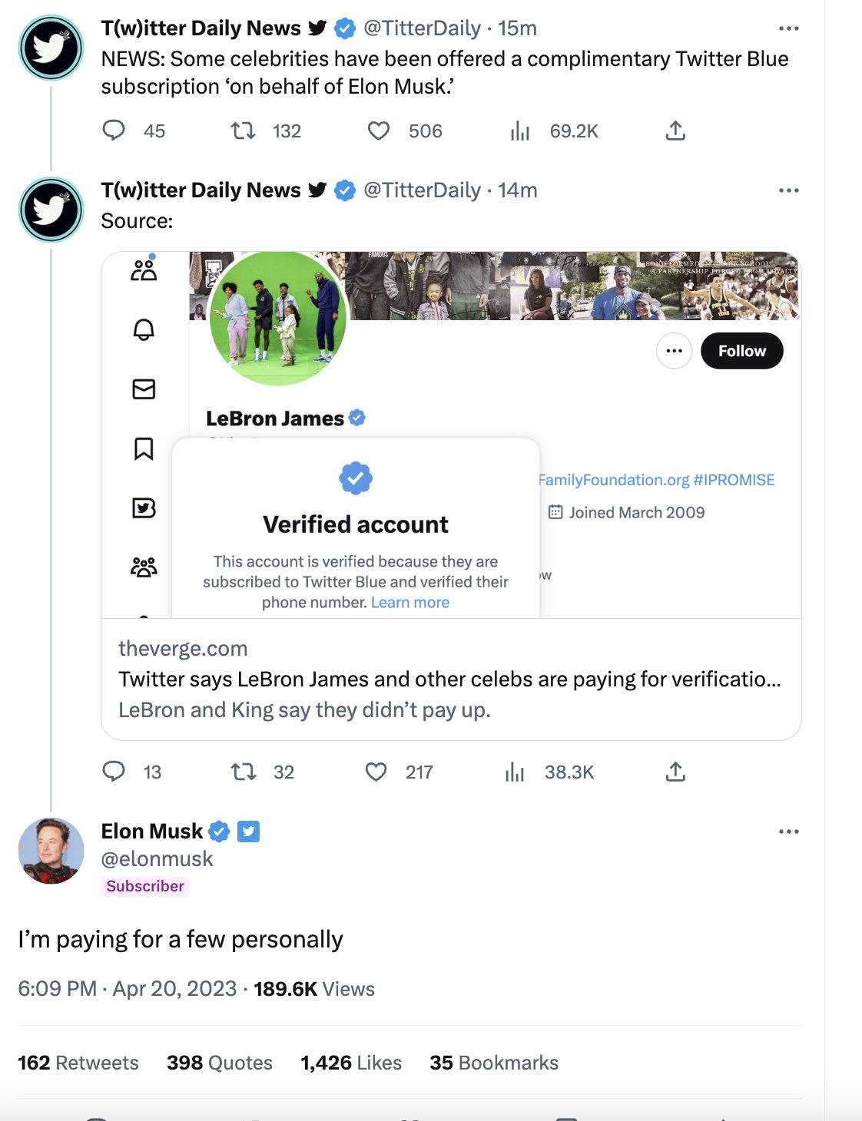Retweet the Source tweet with 32 retweets
Viewport: 862px width, 1121px height.
coord(244,772)
